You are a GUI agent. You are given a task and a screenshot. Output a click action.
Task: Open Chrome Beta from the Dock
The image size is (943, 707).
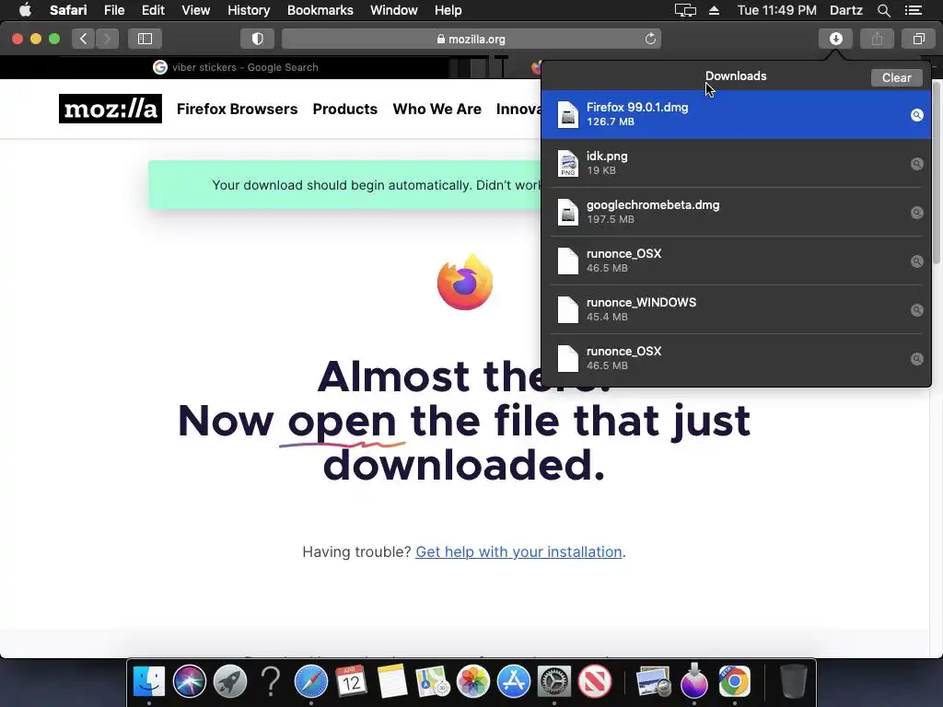734,682
